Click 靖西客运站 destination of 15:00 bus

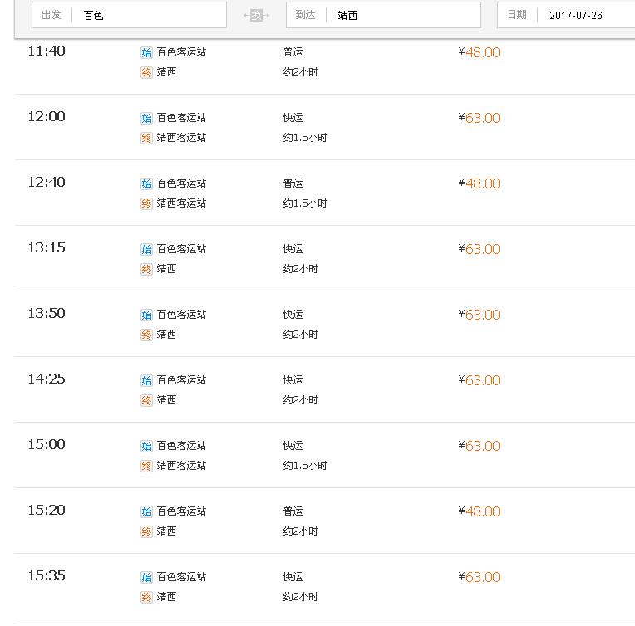click(181, 466)
